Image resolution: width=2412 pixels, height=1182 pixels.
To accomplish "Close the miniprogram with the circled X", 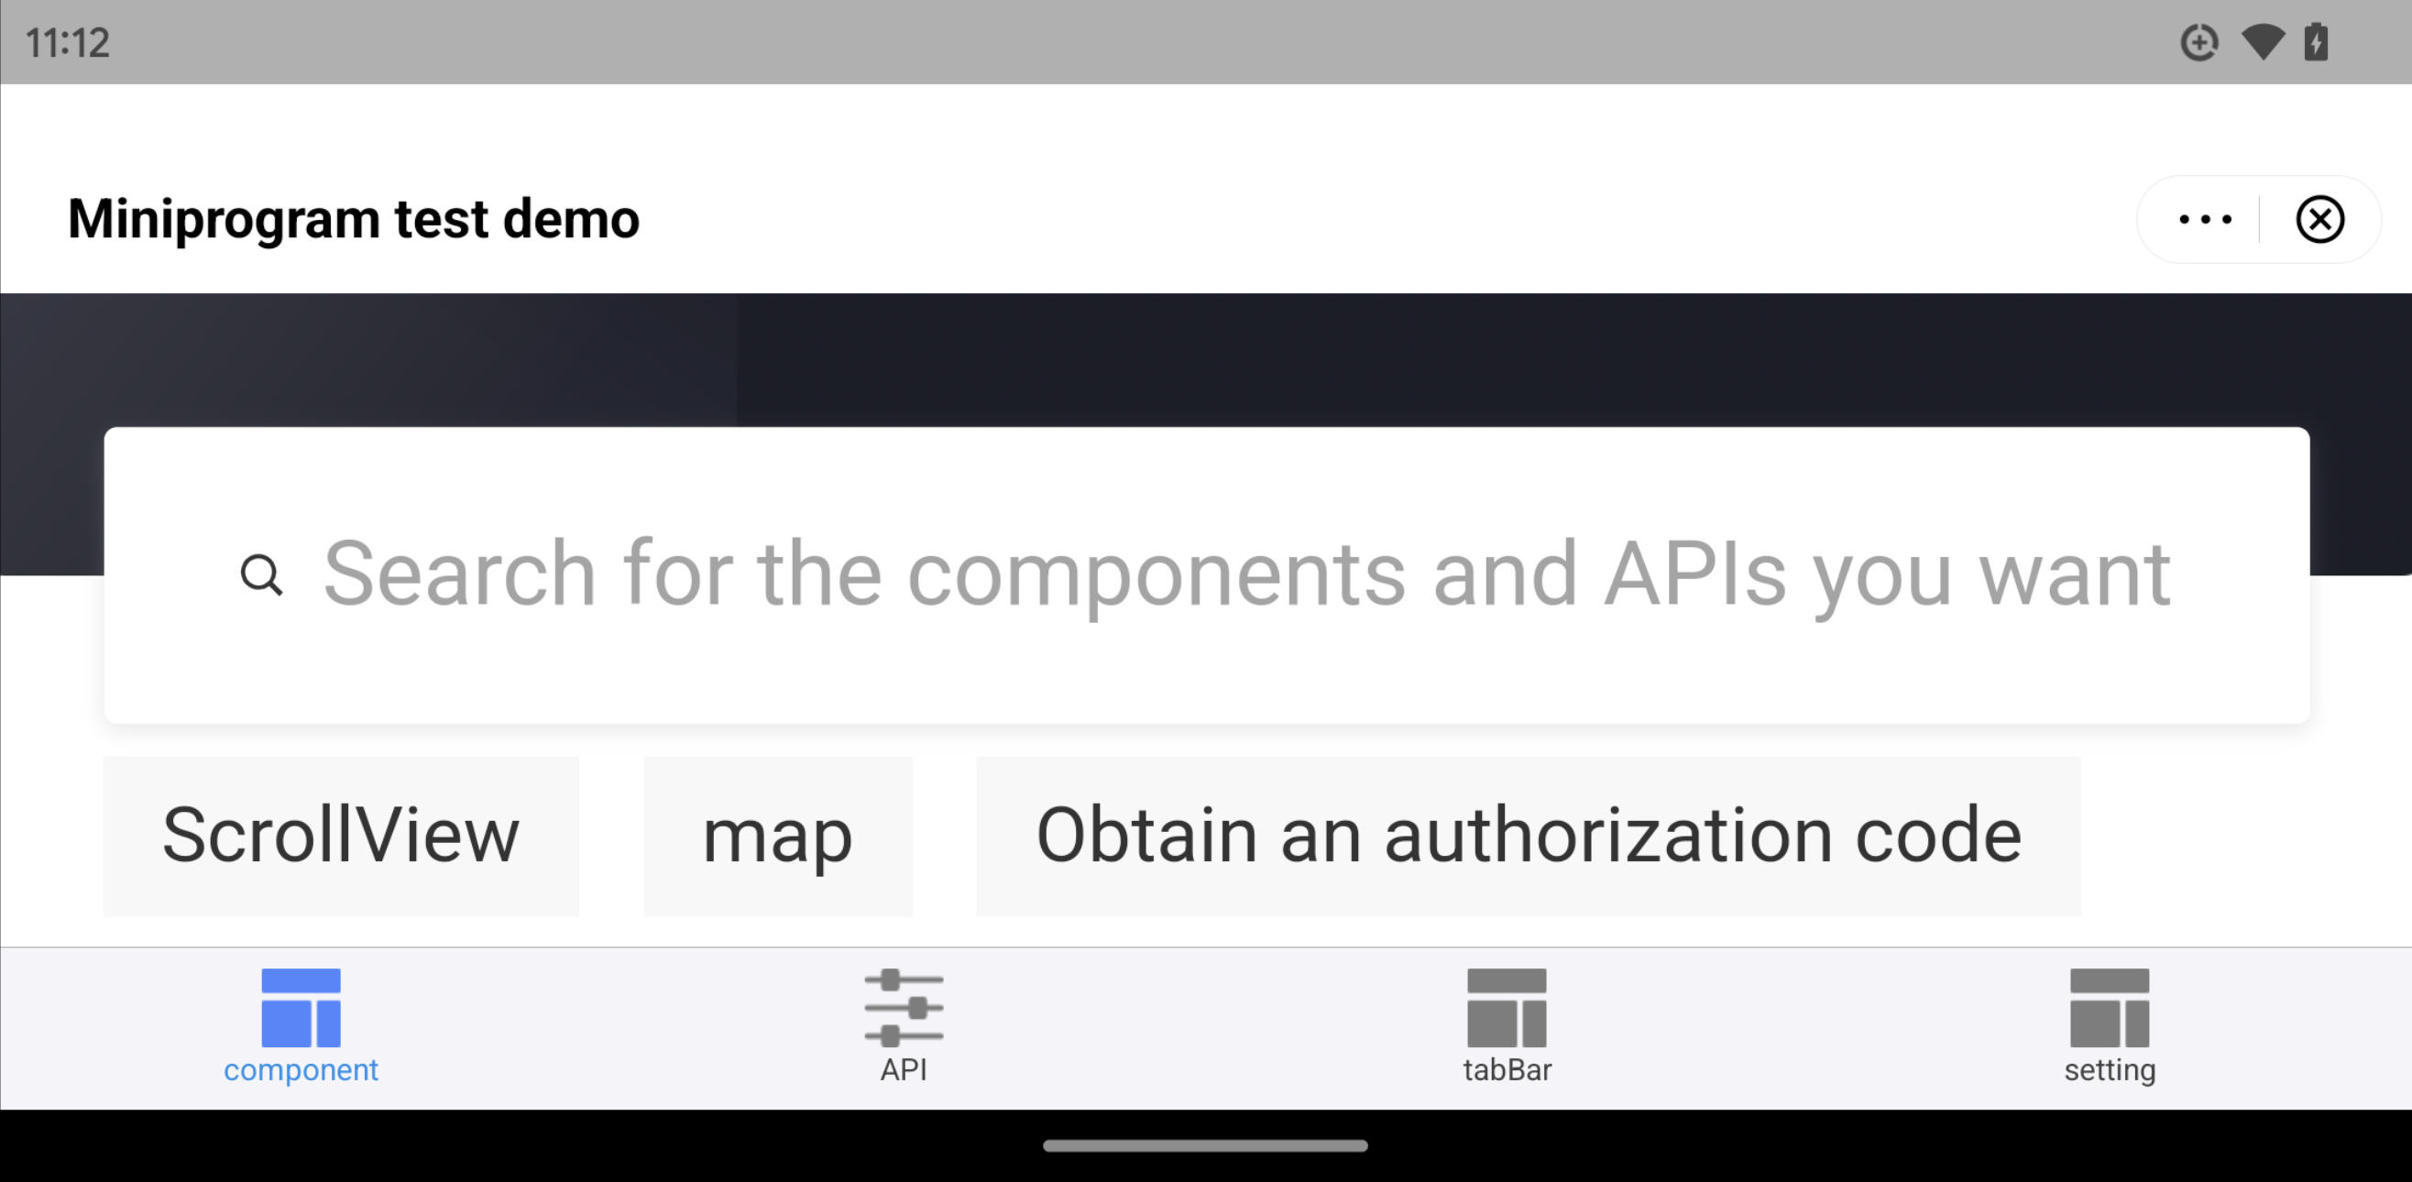I will 2319,220.
